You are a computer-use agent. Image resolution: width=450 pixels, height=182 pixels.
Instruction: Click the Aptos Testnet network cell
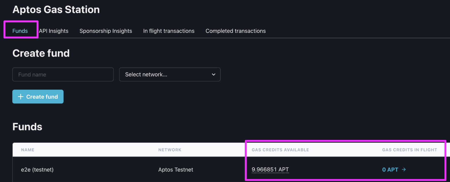pyautogui.click(x=176, y=170)
